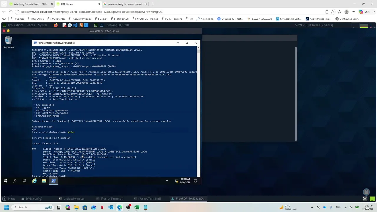Select FreeRDP window in Parrot taskbar
Image resolution: width=377 pixels, height=212 pixels.
pos(188,199)
